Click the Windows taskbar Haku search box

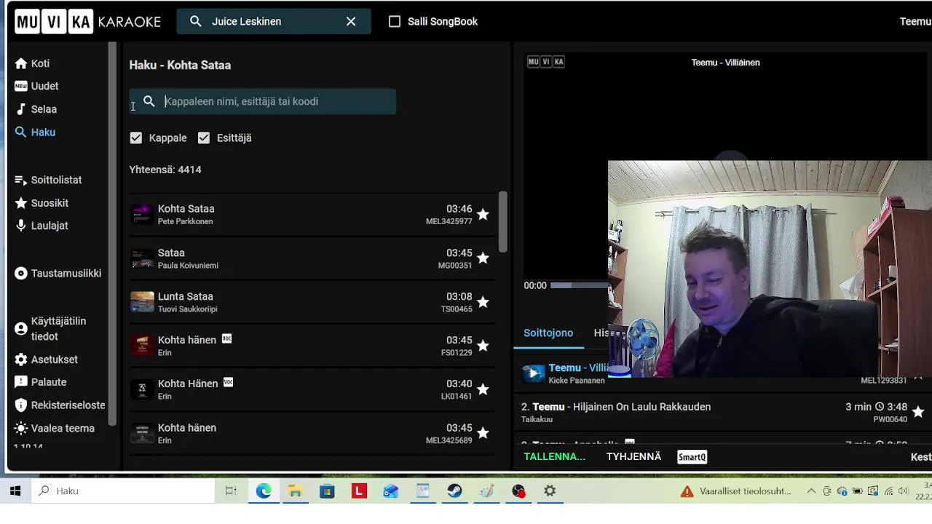pyautogui.click(x=124, y=491)
